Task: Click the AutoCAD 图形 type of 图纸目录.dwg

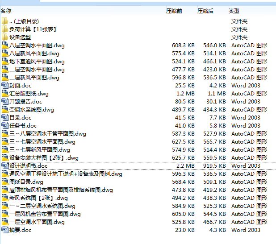Action: point(249,182)
